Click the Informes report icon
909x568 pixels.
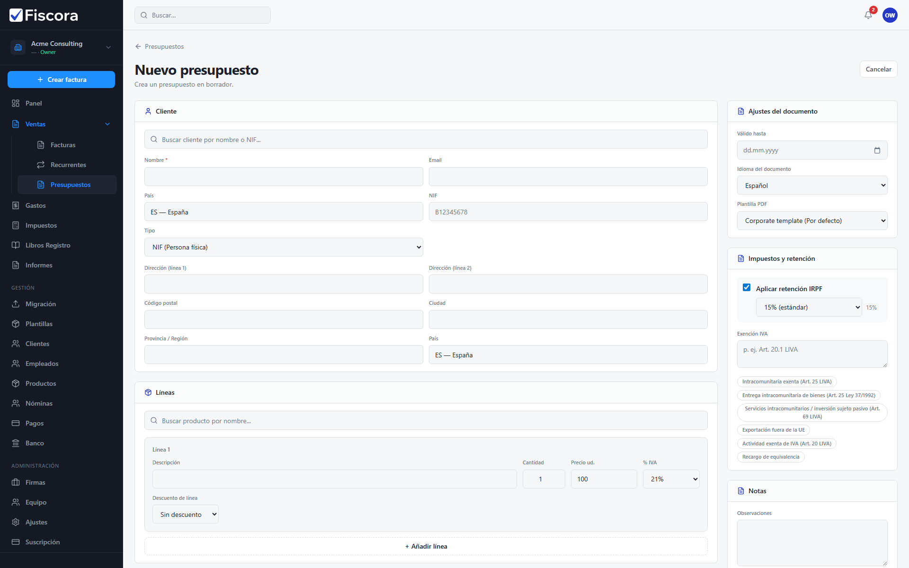click(x=16, y=265)
